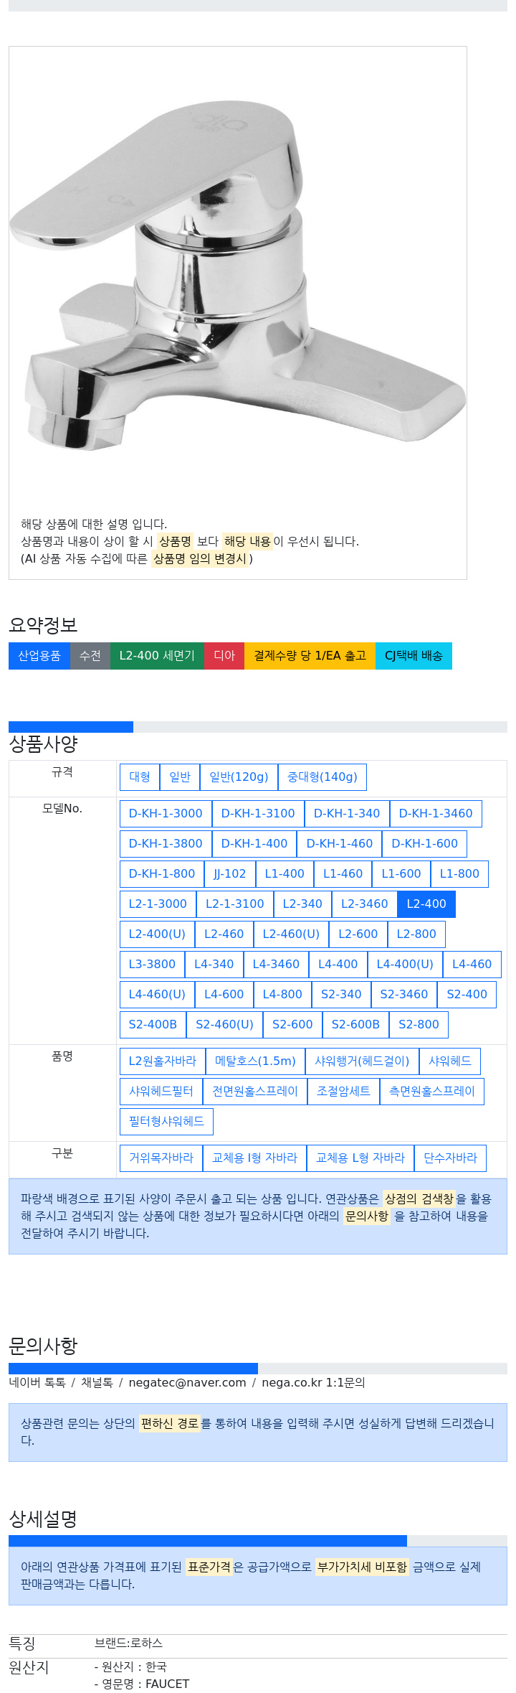This screenshot has height=1693, width=516.
Task: Choose the 샤워헤드필터 item name
Action: point(161,1092)
